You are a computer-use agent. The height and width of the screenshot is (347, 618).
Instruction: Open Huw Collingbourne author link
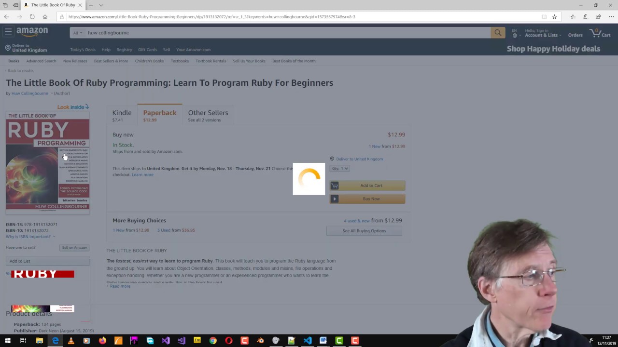click(29, 93)
